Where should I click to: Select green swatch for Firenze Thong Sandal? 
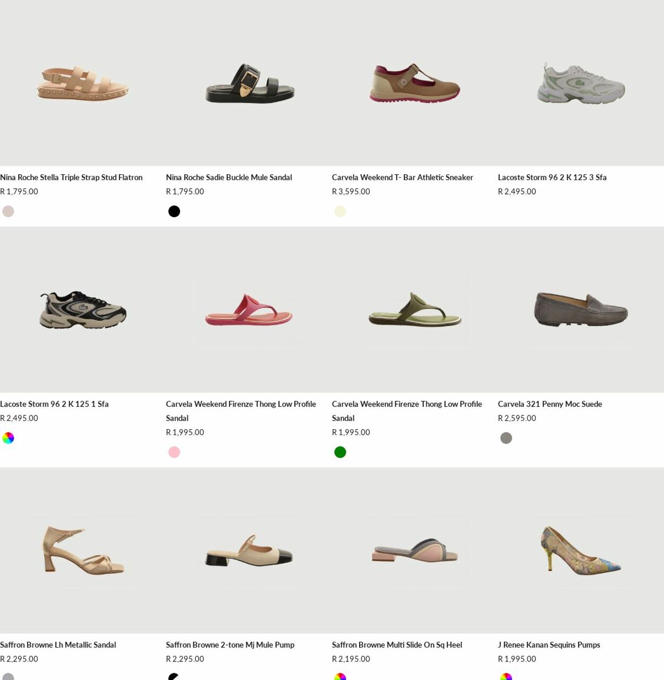(x=340, y=453)
